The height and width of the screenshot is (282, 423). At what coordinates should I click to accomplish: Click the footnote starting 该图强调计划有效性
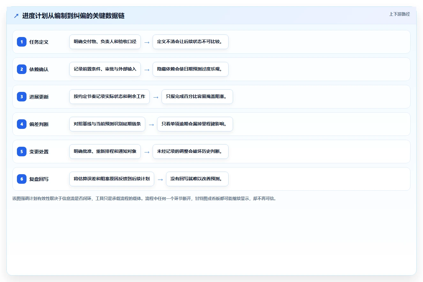click(x=144, y=198)
